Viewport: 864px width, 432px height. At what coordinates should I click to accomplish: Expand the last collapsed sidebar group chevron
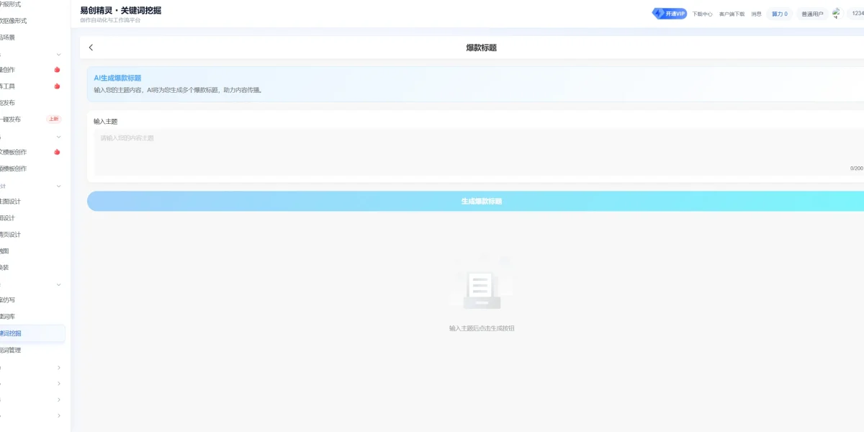59,415
